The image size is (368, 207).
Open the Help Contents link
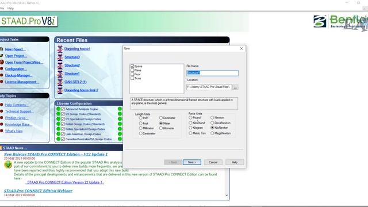point(17,105)
